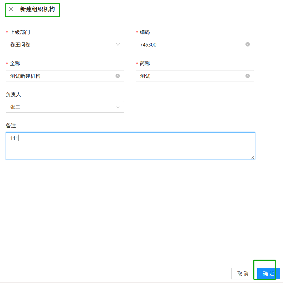
Task: Open the 负责人 dropdown showing 张三
Action: coord(65,107)
